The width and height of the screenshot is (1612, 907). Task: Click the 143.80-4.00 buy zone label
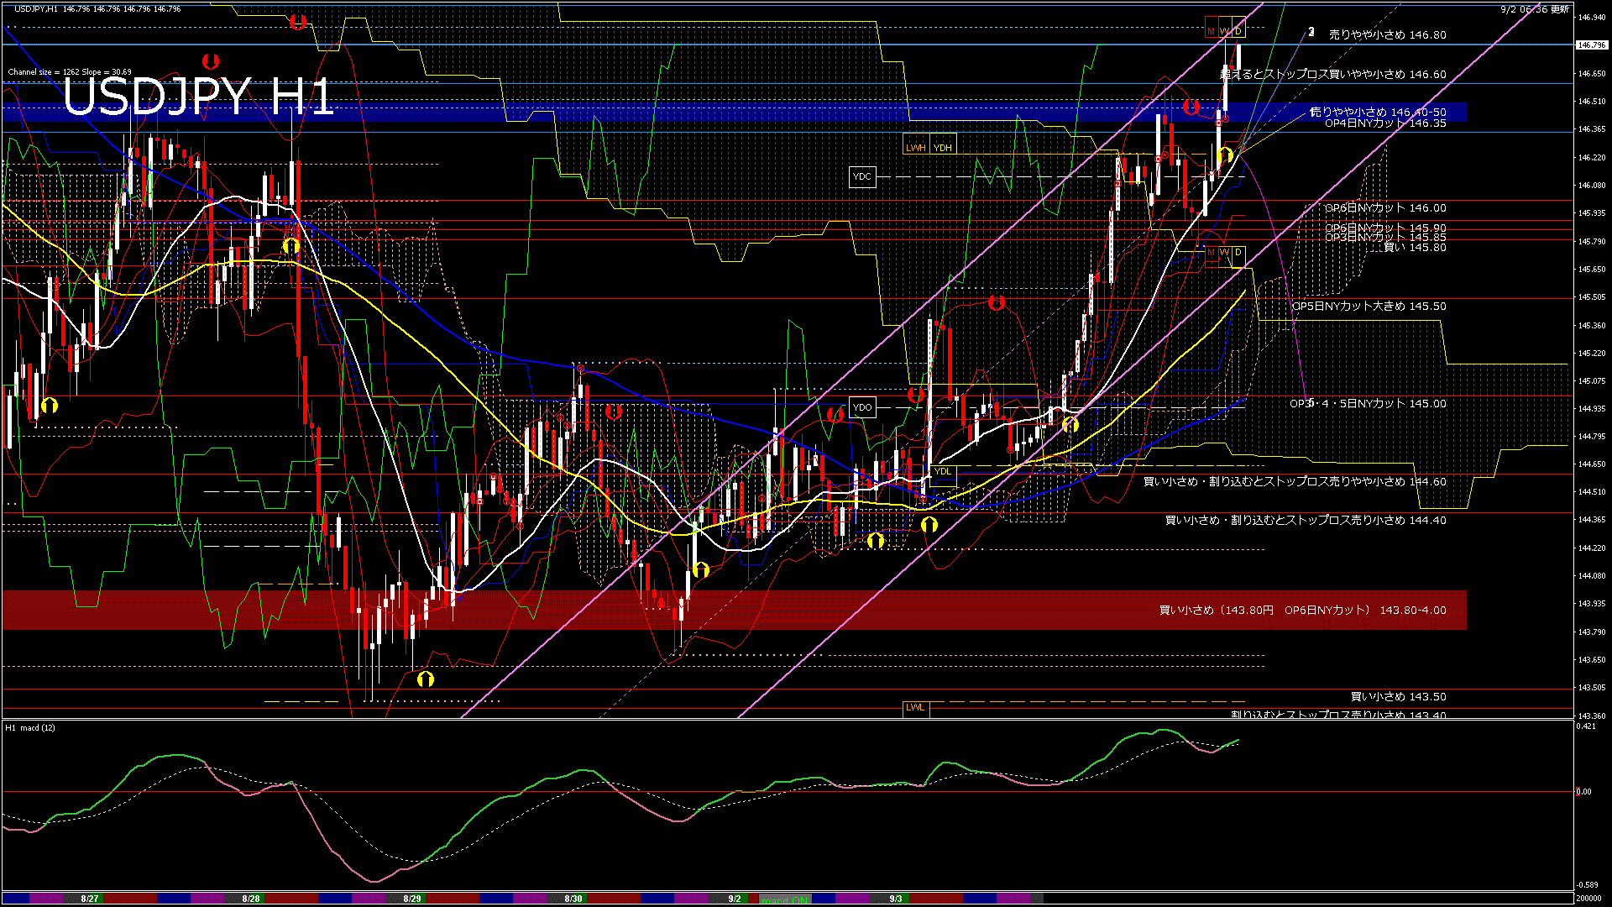[1302, 611]
